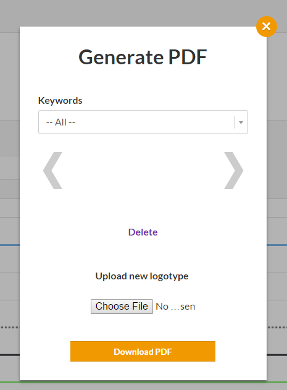Viewport: 287px width, 390px height.
Task: Delete the current logotype
Action: coord(143,232)
